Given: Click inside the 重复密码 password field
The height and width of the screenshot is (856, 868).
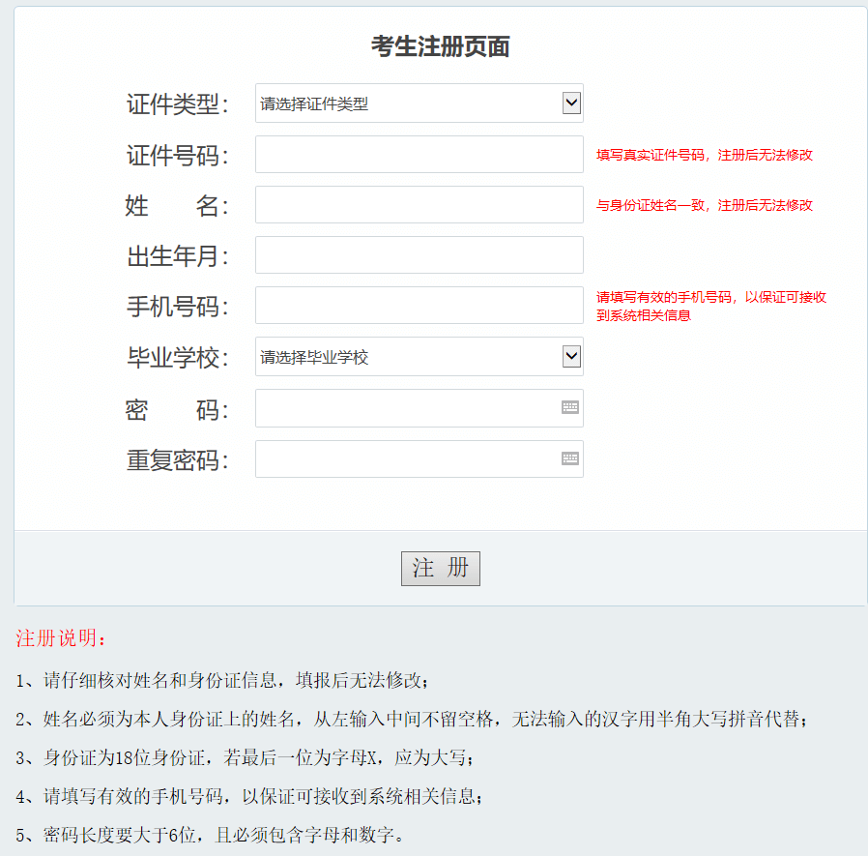Looking at the screenshot, I should click(x=406, y=458).
